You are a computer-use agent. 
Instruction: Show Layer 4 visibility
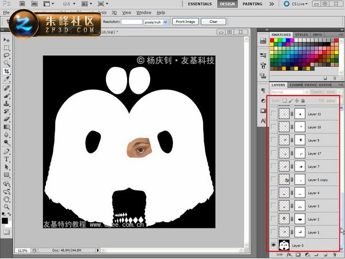pos(273,192)
